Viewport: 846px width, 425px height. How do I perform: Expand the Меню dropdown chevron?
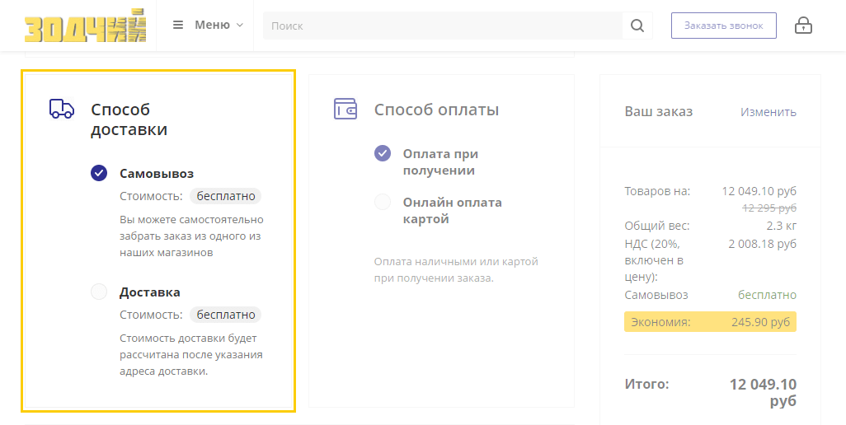click(x=240, y=25)
